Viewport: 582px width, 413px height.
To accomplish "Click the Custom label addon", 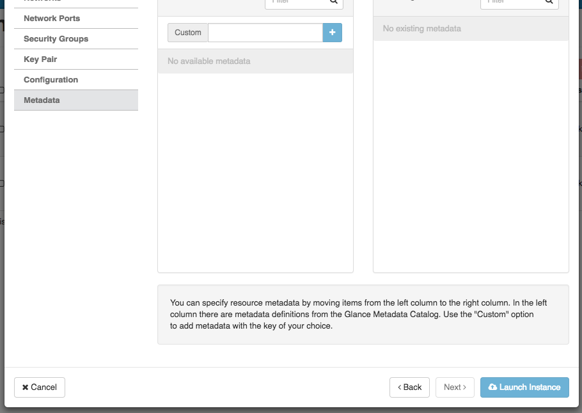I will coord(187,33).
